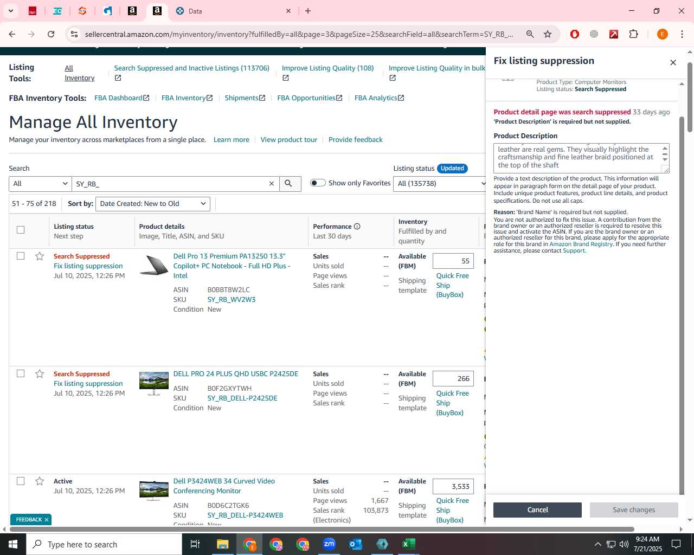This screenshot has height=555, width=694.
Task: Show hidden icons chevron in system tray
Action: pos(597,544)
